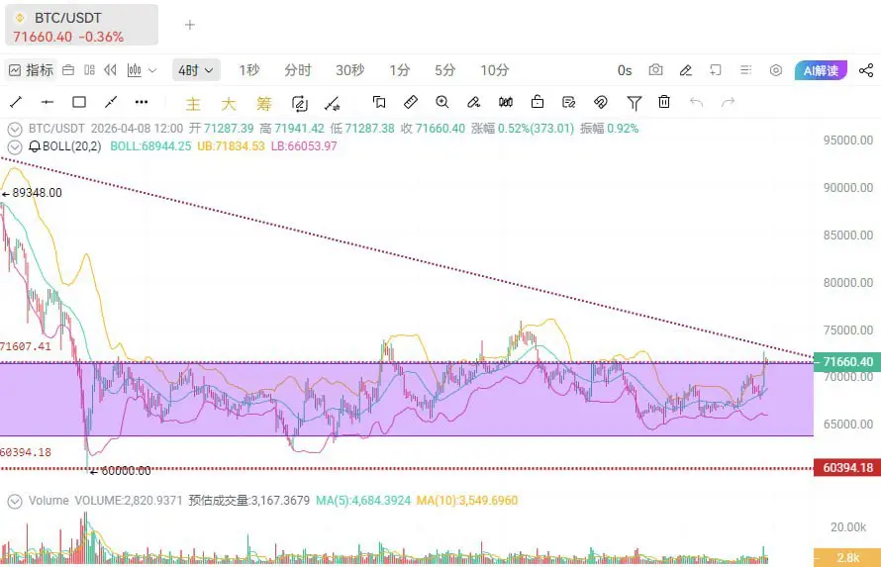Collapse the BTC/USDT main chart legend
881x567 pixels.
click(x=15, y=129)
